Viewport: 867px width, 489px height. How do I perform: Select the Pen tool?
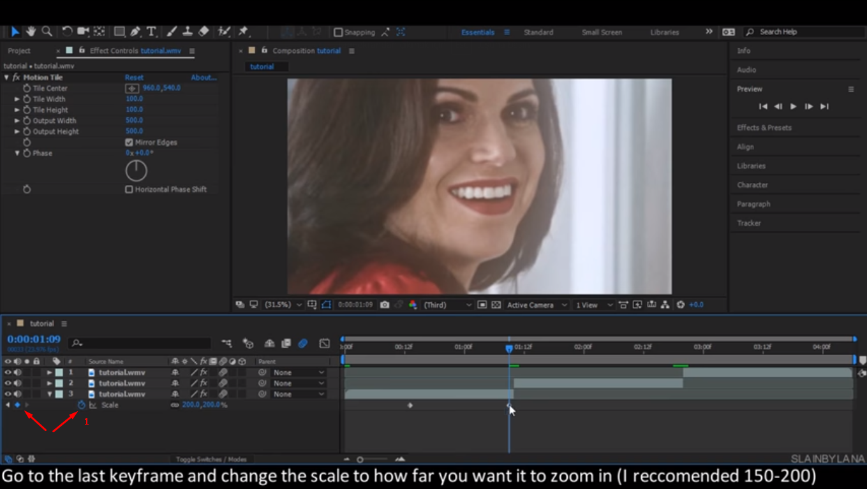point(135,31)
